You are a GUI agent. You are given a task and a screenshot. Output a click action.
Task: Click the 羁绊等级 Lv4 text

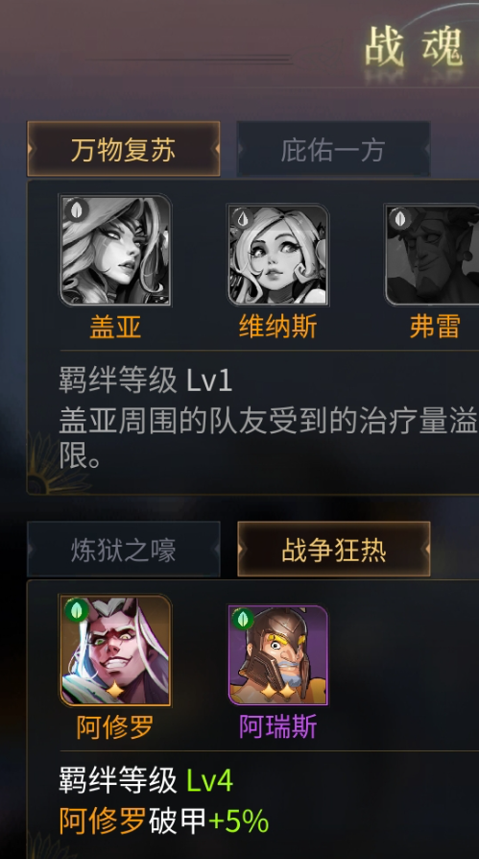click(146, 780)
